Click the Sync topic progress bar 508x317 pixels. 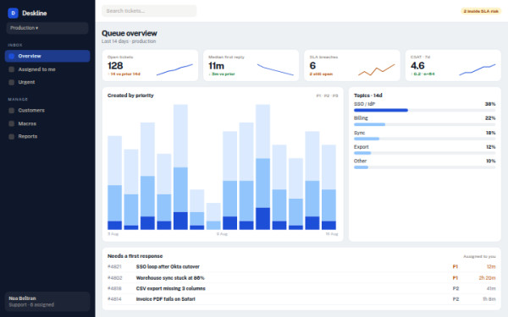tap(425, 139)
